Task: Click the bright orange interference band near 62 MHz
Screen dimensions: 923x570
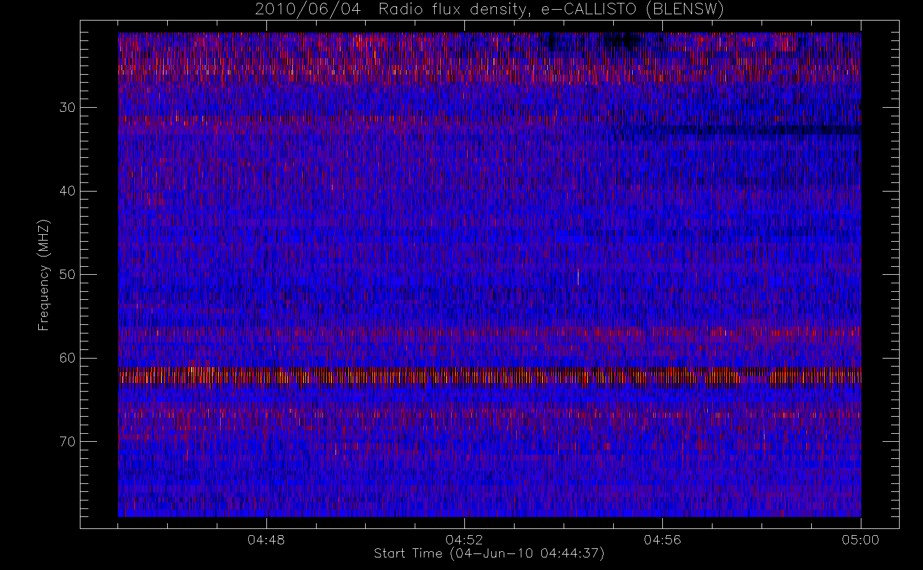Action: click(489, 376)
